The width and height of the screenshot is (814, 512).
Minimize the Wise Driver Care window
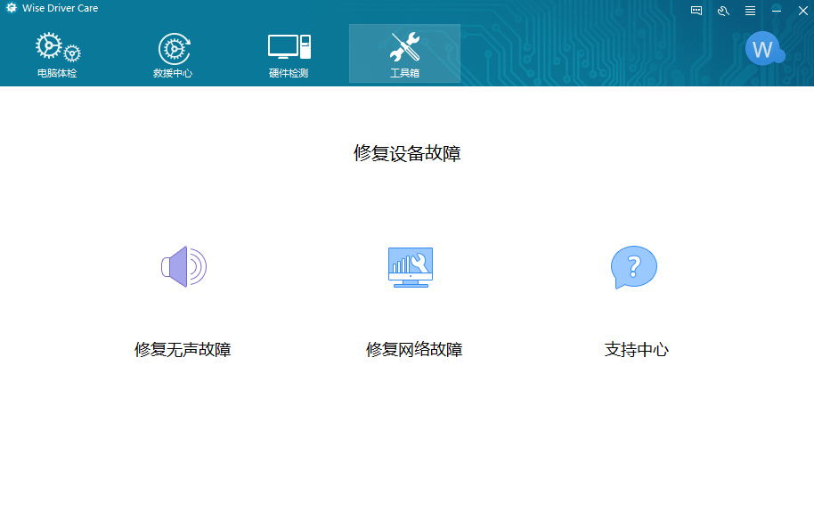click(777, 11)
